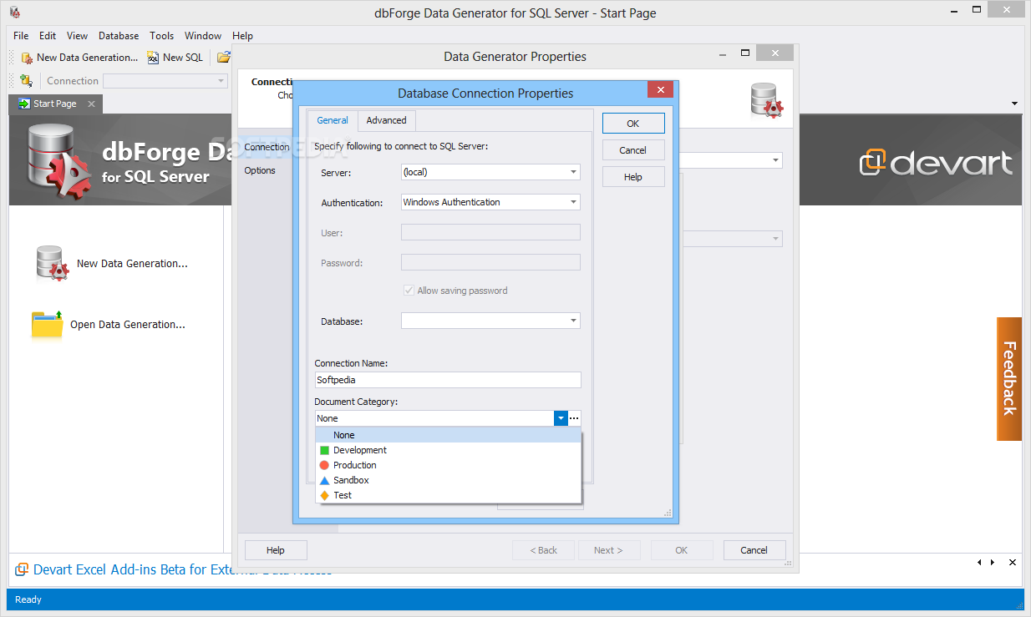Select Test category with orange diamond
This screenshot has height=617, width=1031.
click(x=448, y=495)
